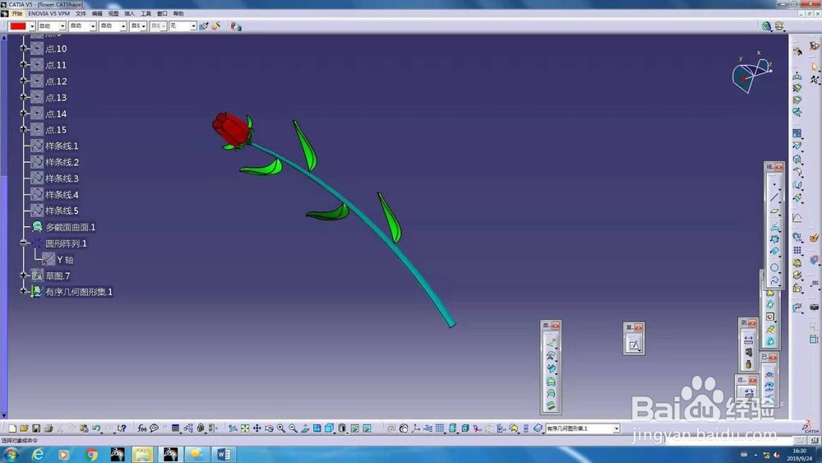Click the Extrude surface icon in surfaces toolbar
This screenshot has height=463, width=822.
551,343
